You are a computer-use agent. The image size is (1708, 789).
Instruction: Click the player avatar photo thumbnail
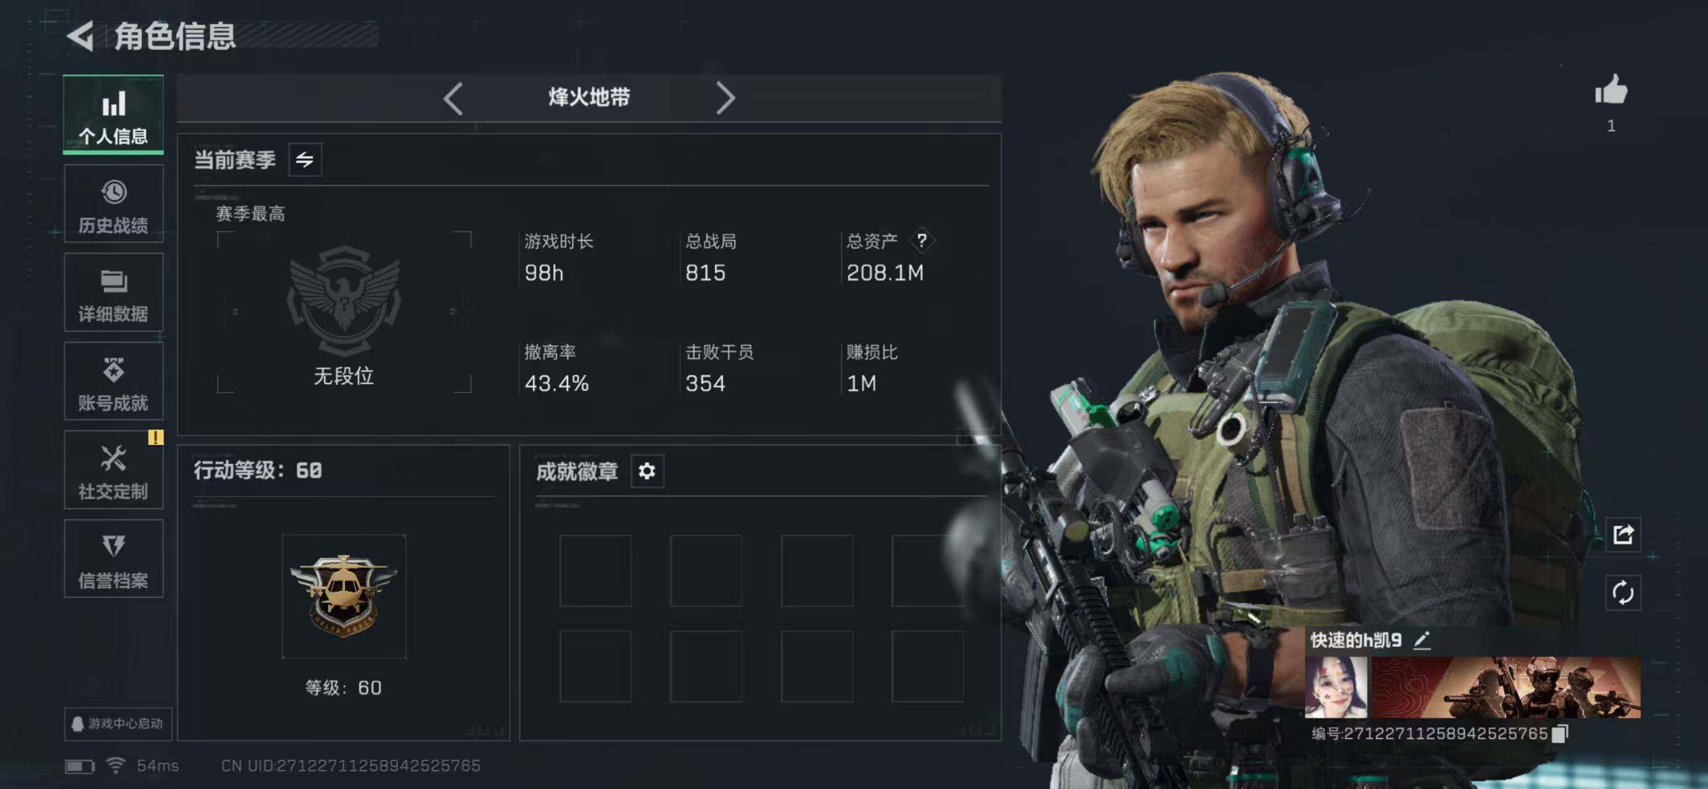(1336, 687)
